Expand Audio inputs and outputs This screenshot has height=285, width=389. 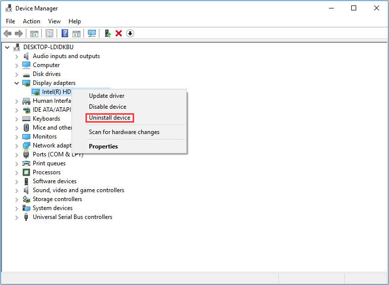click(x=16, y=57)
